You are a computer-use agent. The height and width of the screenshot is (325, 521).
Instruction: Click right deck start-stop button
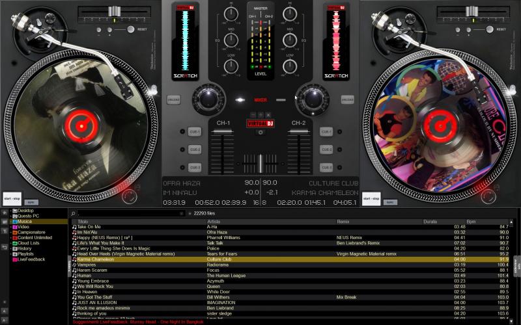click(371, 199)
